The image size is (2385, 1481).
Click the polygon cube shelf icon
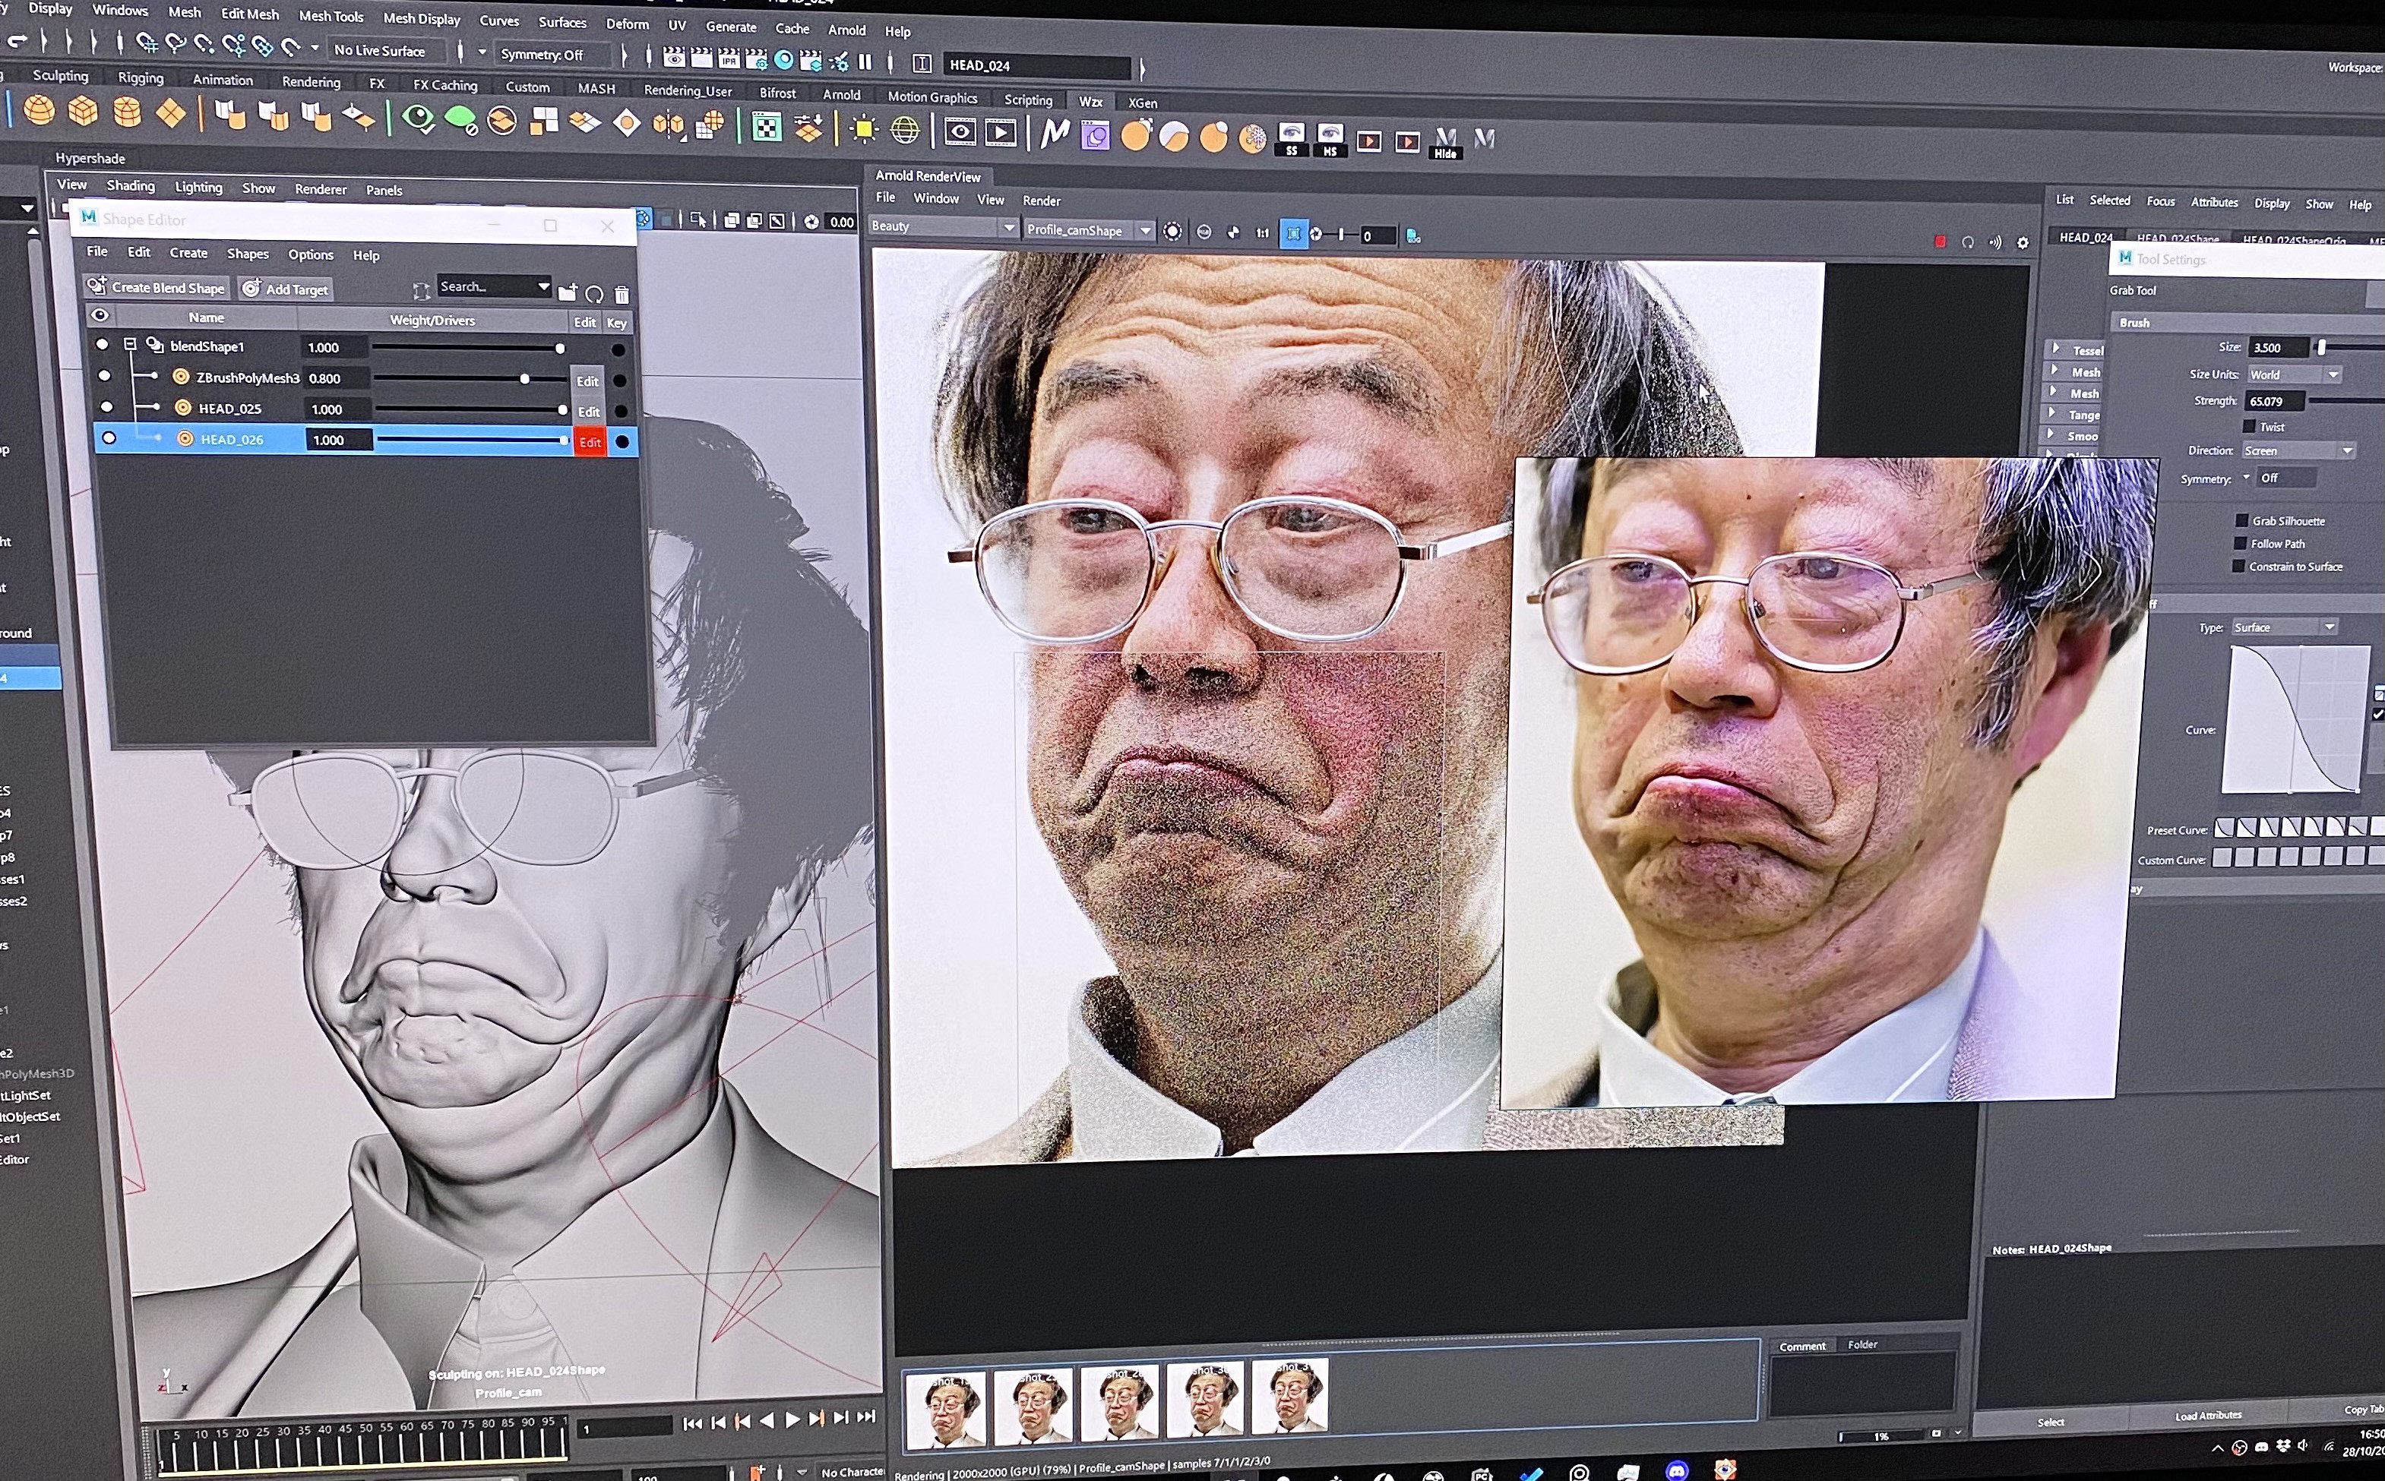[84, 112]
